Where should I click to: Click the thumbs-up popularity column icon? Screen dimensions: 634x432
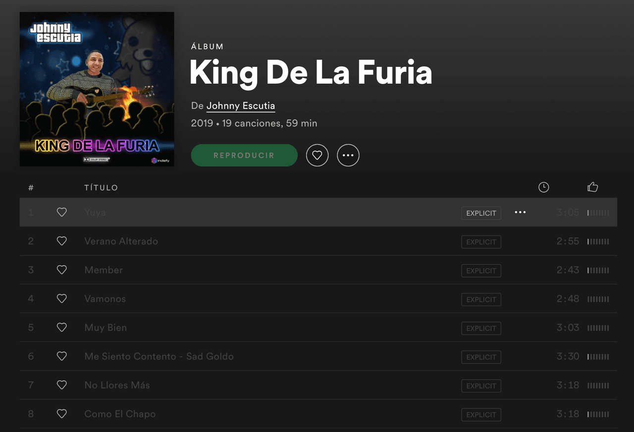click(x=592, y=187)
